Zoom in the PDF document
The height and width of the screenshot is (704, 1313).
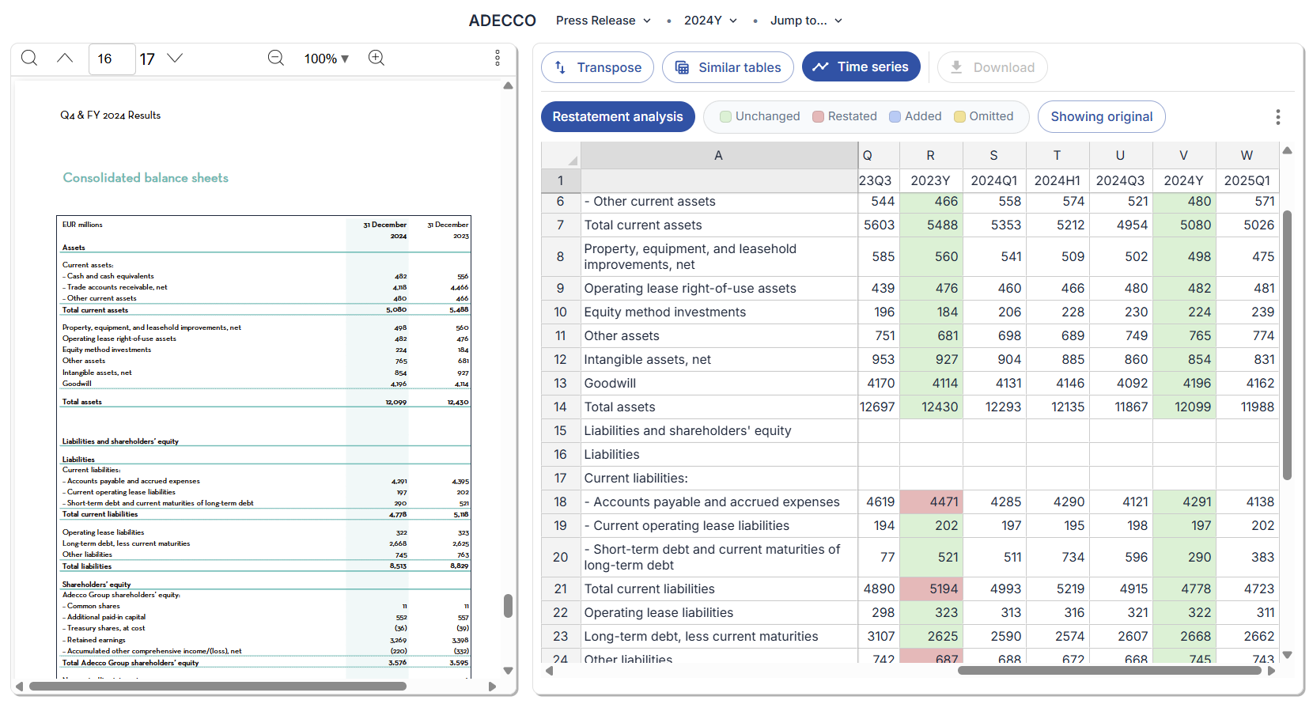click(x=376, y=58)
